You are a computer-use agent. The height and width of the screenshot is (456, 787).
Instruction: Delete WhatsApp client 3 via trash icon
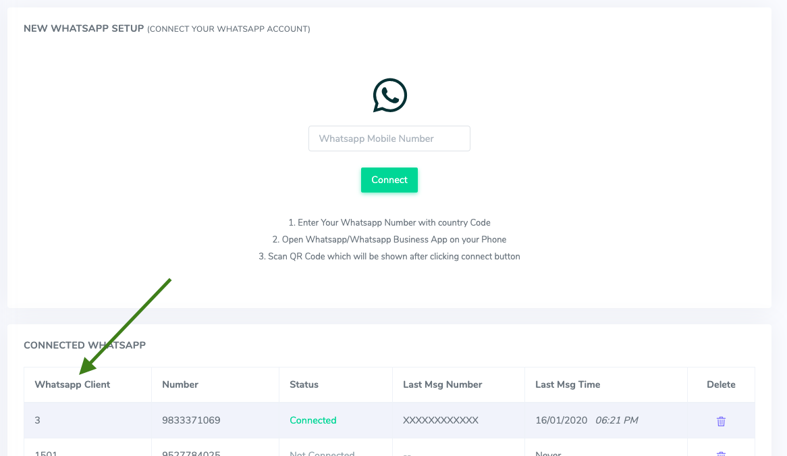(x=721, y=421)
